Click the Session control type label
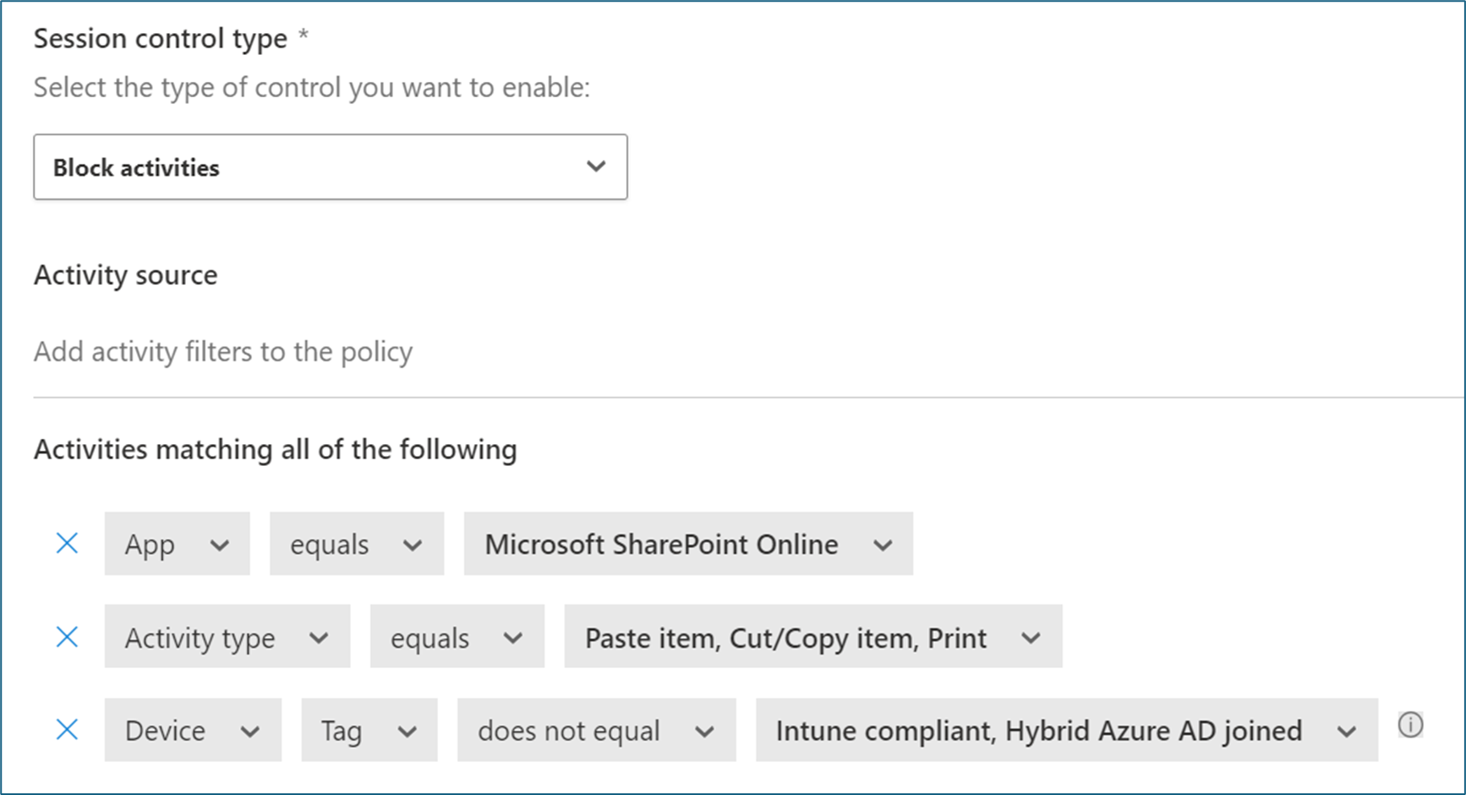Image resolution: width=1466 pixels, height=795 pixels. click(161, 39)
